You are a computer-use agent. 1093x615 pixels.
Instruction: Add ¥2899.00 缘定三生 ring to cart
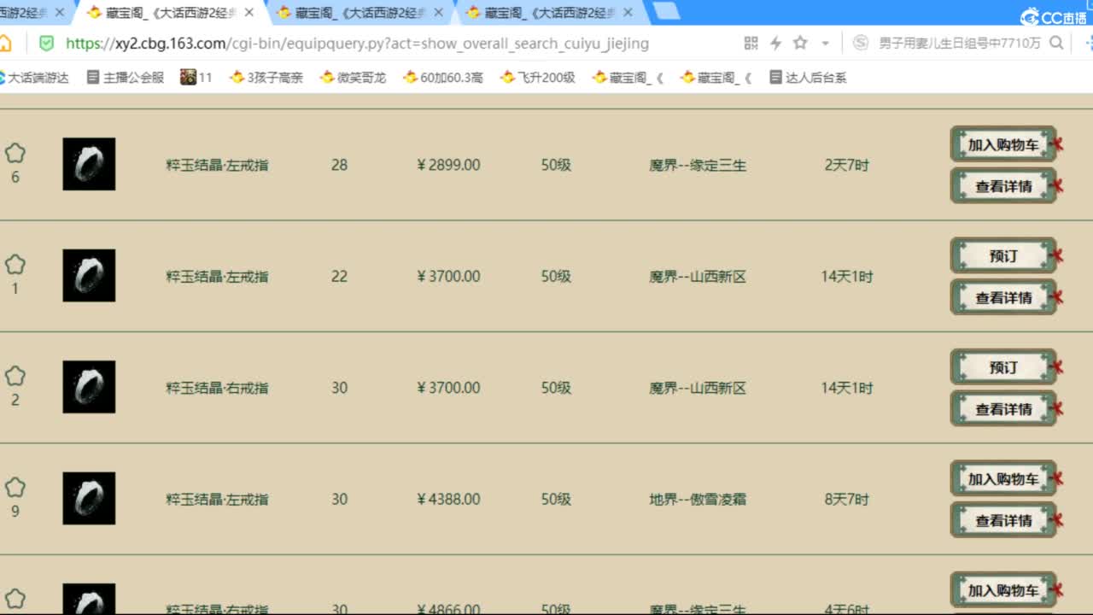point(1003,144)
